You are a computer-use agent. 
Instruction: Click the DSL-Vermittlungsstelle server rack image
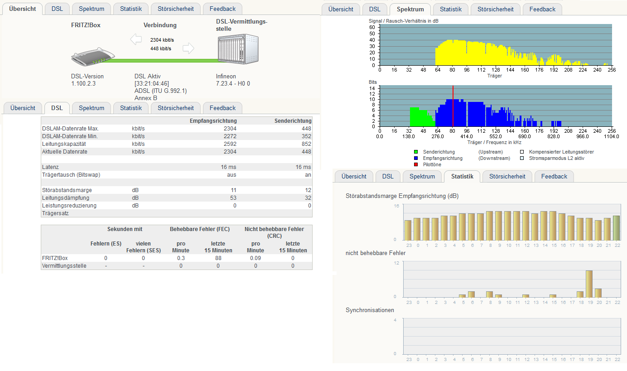tap(238, 49)
